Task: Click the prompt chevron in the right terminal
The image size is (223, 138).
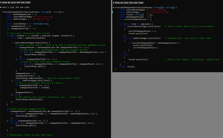Action: click(x=113, y=2)
